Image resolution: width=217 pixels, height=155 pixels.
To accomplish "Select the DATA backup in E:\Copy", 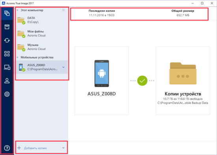I will (42, 20).
